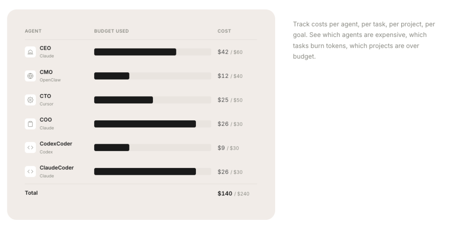460x225 pixels.
Task: Select the COST column header
Action: point(224,31)
